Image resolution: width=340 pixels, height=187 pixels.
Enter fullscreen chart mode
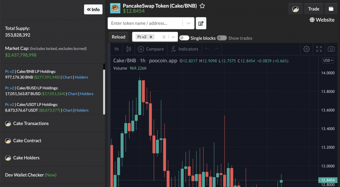(319, 49)
